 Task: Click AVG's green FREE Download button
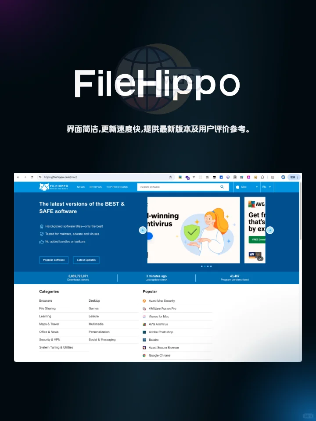click(257, 239)
